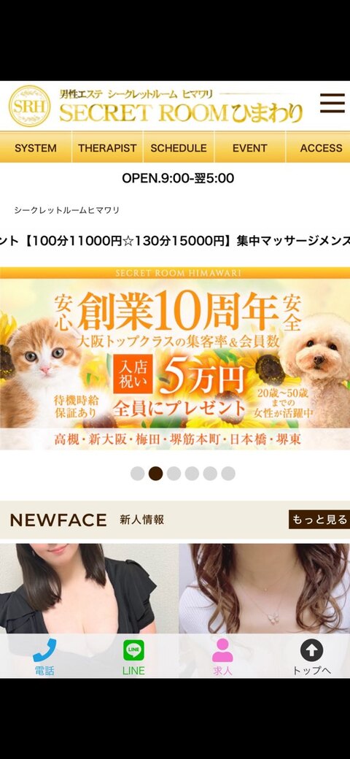This screenshot has height=759, width=350.
Task: Tap the SRH round logo
Action: point(29,106)
